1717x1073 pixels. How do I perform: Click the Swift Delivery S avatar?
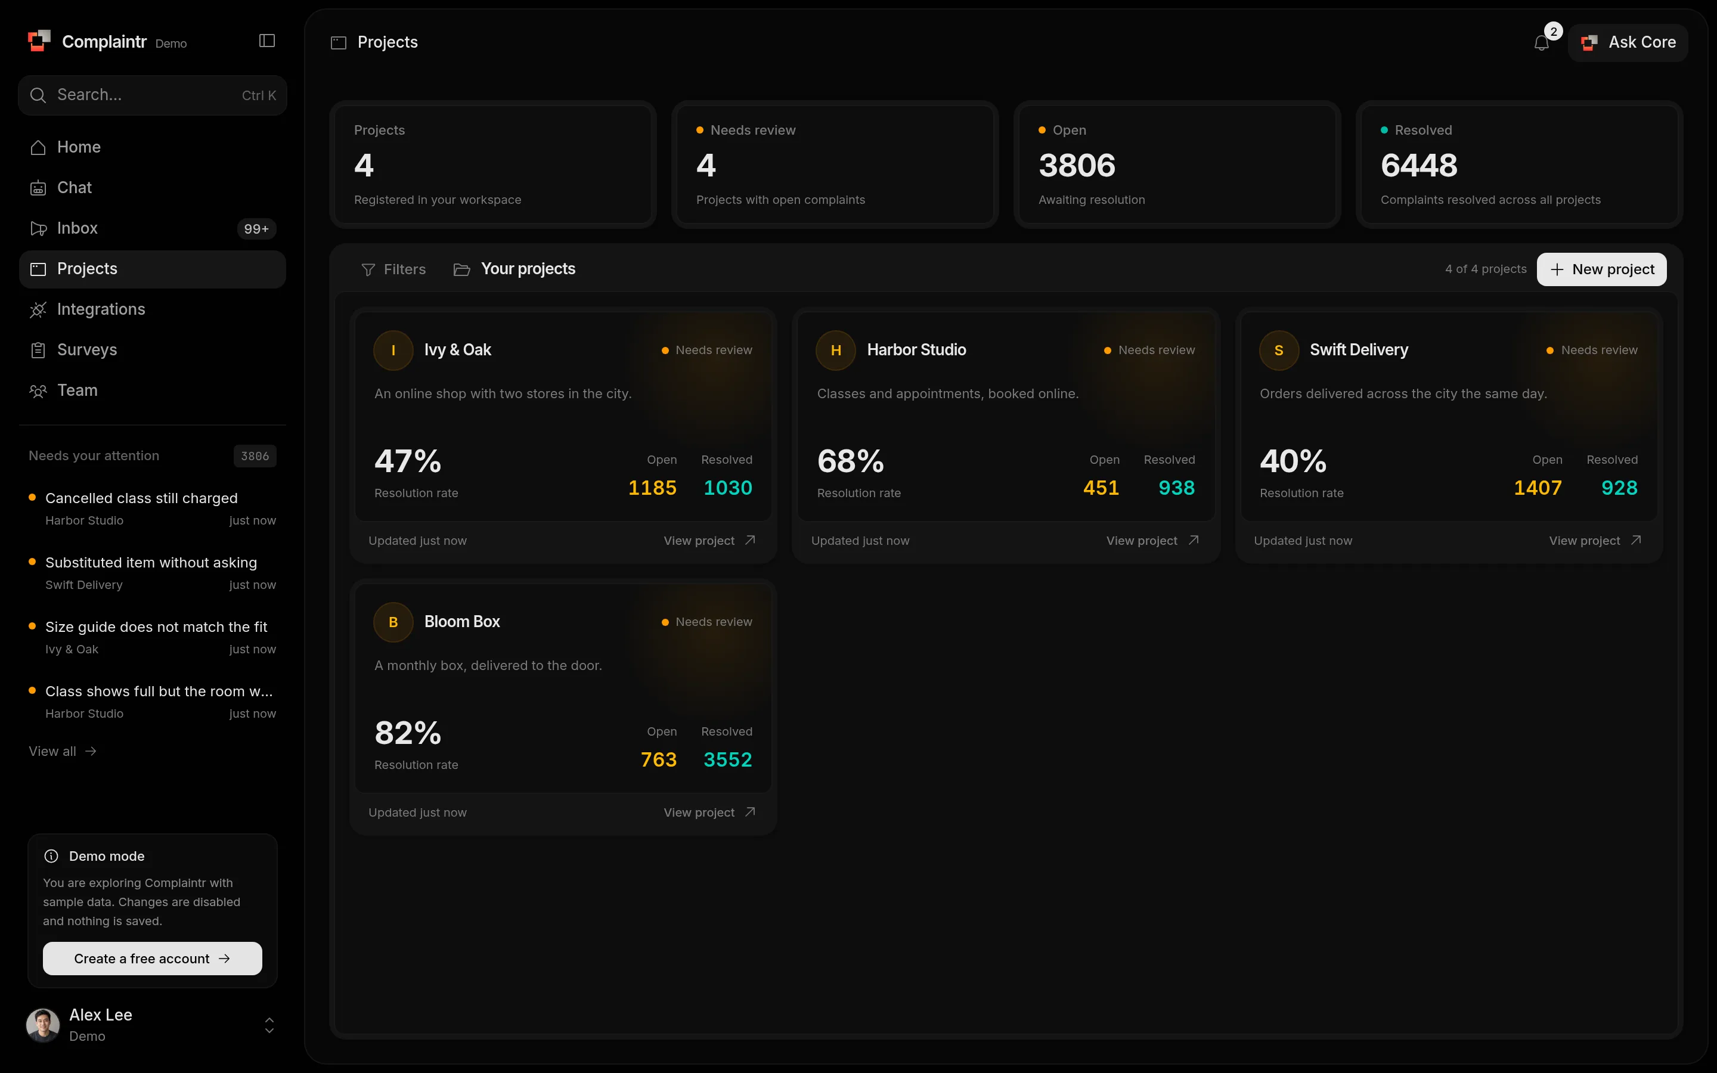pos(1279,350)
